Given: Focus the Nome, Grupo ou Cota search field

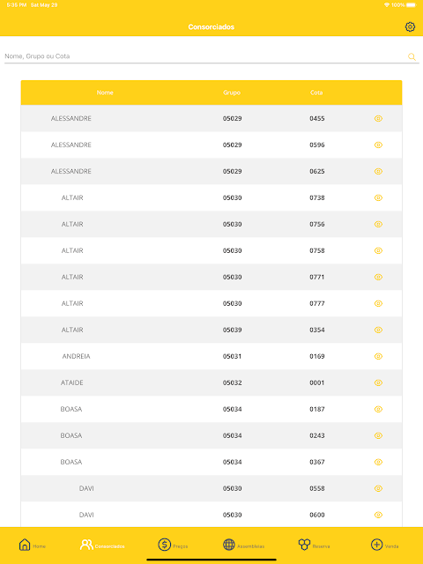Looking at the screenshot, I should click(205, 56).
